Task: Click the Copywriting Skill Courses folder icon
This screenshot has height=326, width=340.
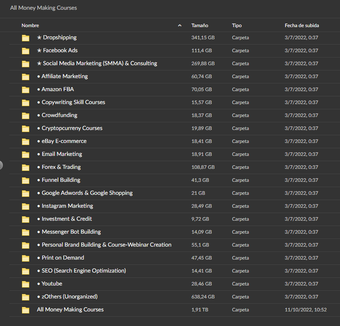Action: pos(26,103)
